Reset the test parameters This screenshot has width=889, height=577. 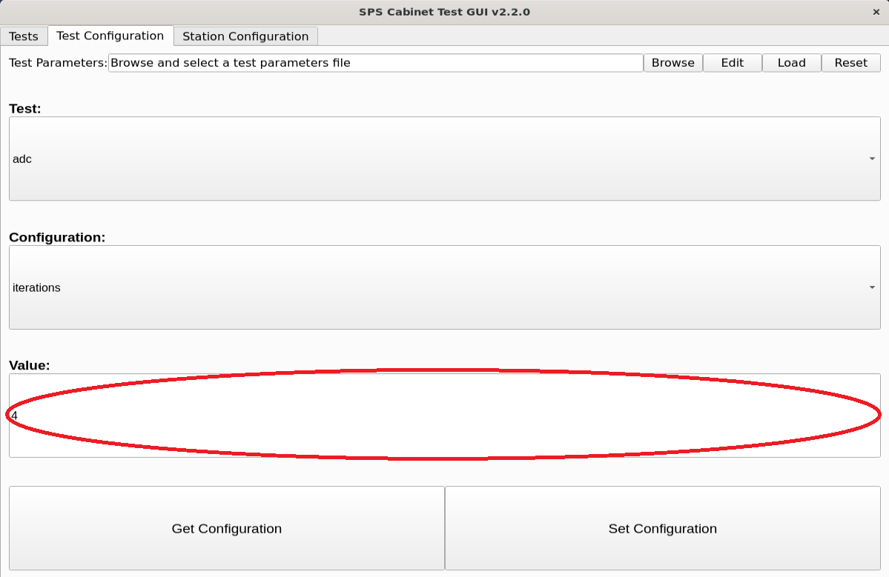pyautogui.click(x=850, y=62)
